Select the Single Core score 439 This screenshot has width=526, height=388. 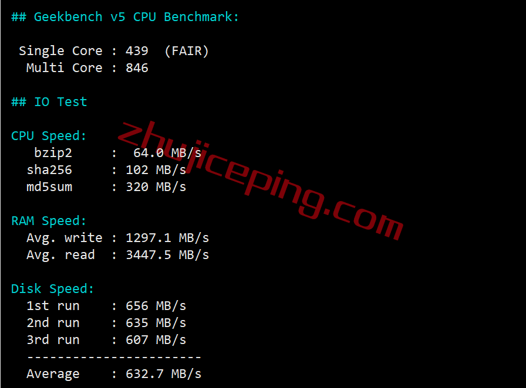pos(137,51)
